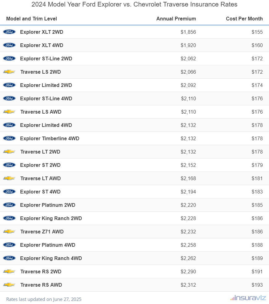The width and height of the screenshot is (269, 304).
Task: Select the Traverse Z71 AWD row name
Action: point(42,232)
